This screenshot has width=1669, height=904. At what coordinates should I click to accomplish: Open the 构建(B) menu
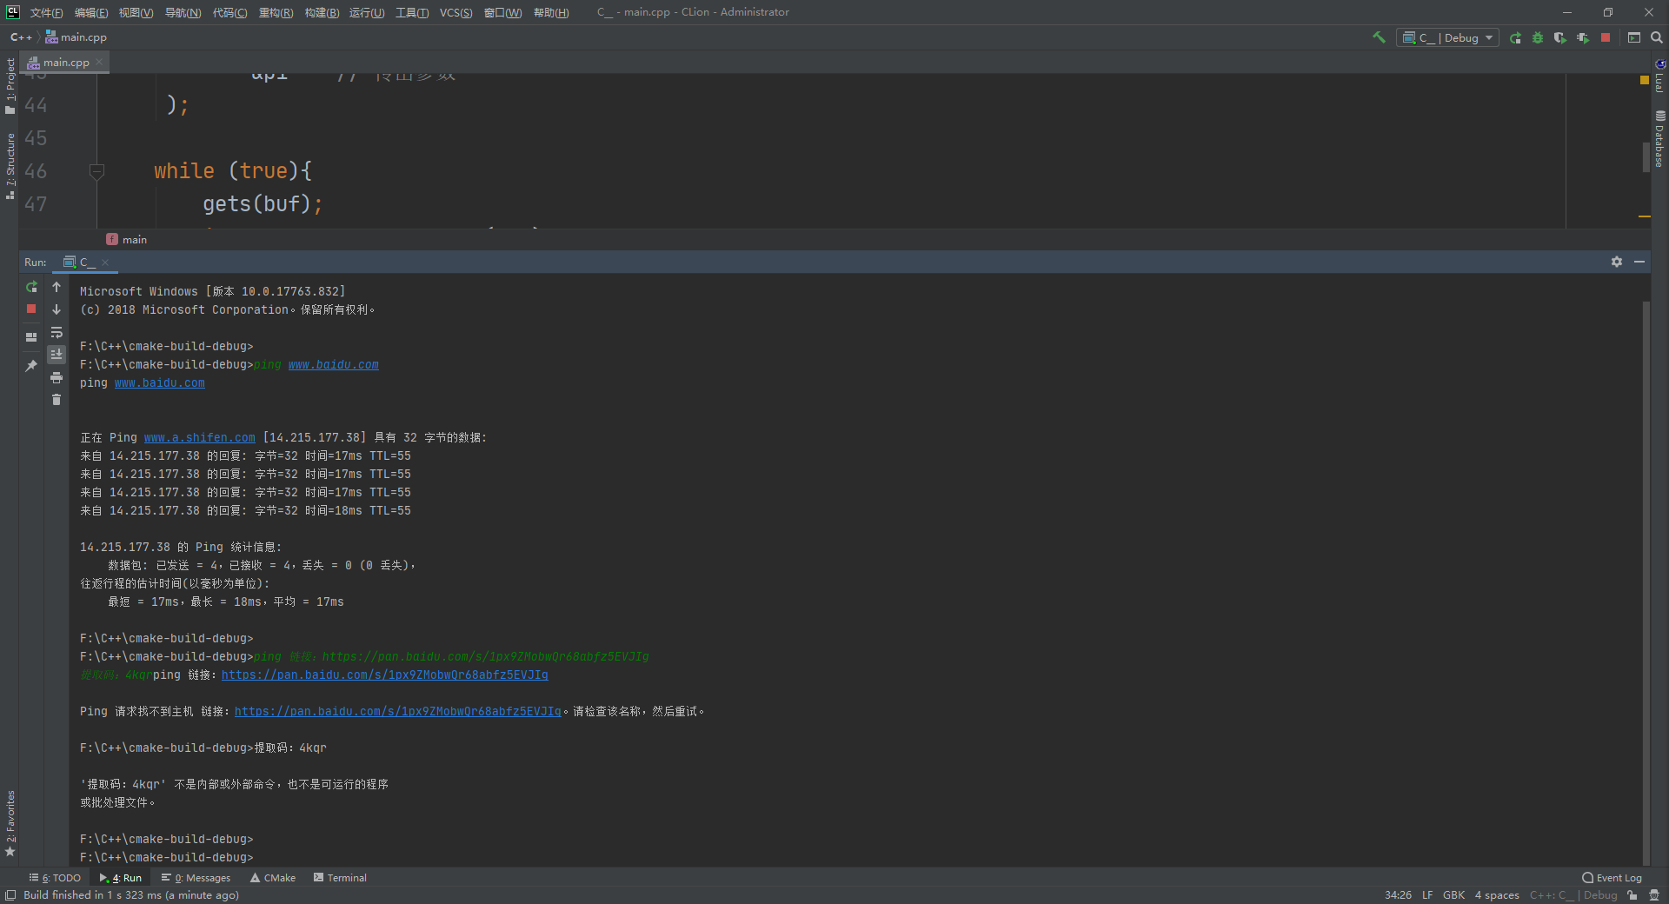pyautogui.click(x=322, y=12)
